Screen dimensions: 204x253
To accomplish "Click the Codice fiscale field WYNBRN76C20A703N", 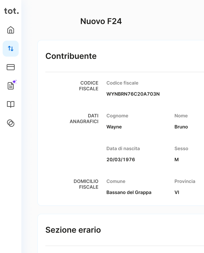I will point(133,94).
